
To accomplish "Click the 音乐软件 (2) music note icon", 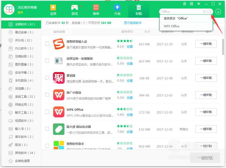I will point(11,137).
